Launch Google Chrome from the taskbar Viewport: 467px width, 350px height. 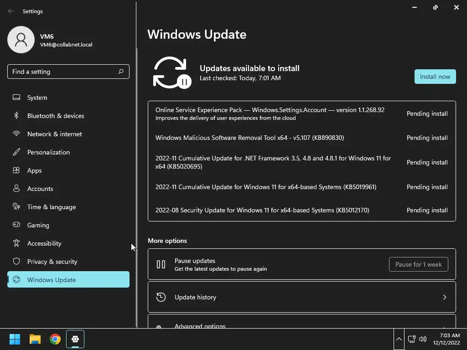(x=55, y=339)
